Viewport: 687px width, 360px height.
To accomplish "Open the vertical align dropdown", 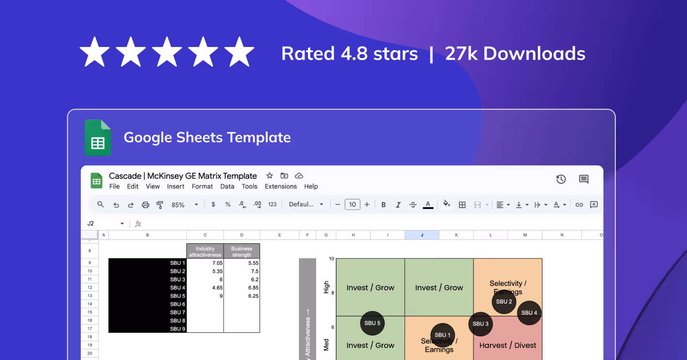I will 522,205.
